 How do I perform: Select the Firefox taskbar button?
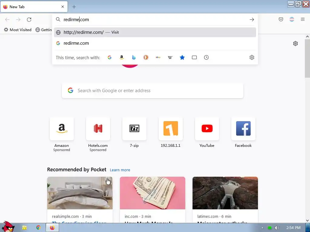point(52,228)
